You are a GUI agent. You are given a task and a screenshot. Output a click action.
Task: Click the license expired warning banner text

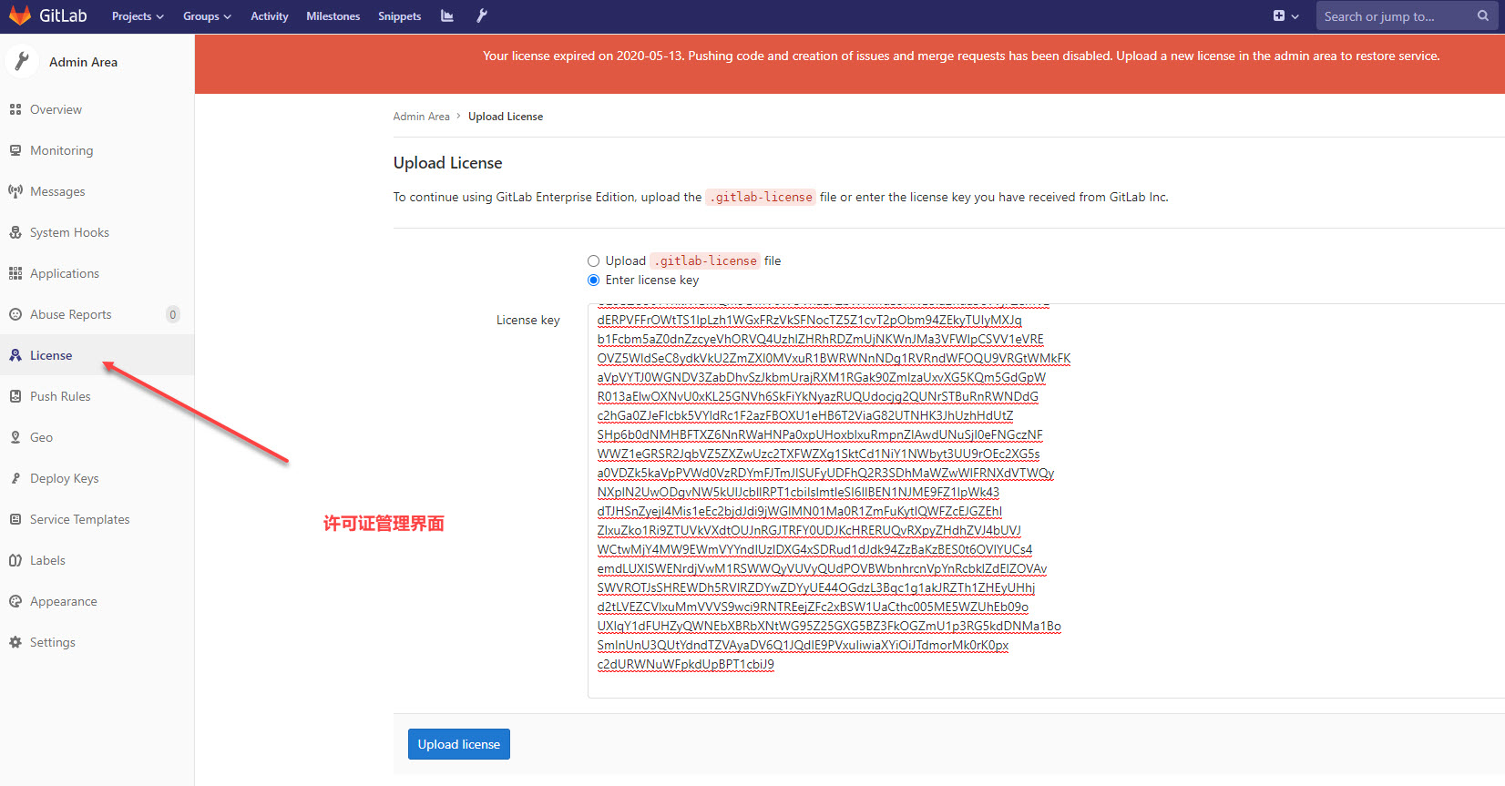[961, 56]
